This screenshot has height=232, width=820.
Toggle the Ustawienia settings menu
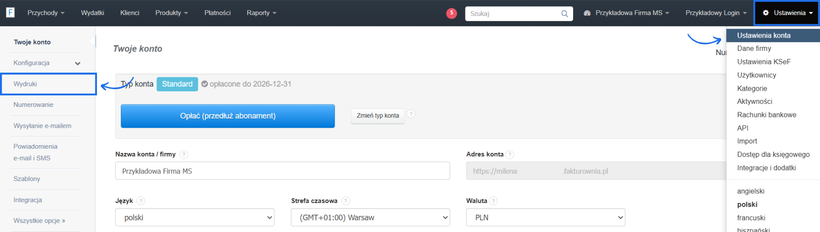(x=787, y=13)
